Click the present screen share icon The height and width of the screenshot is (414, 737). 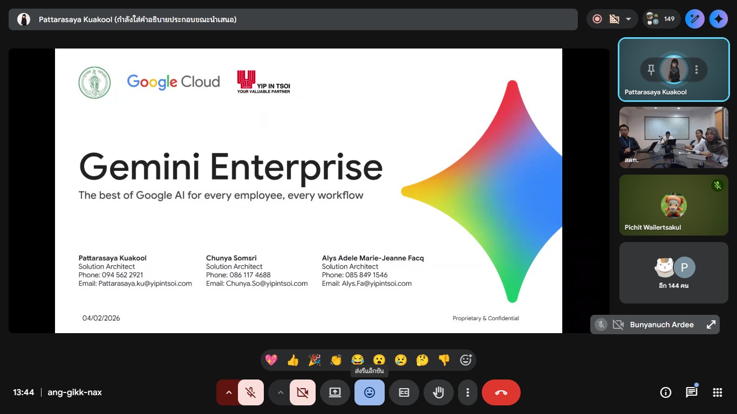click(335, 392)
